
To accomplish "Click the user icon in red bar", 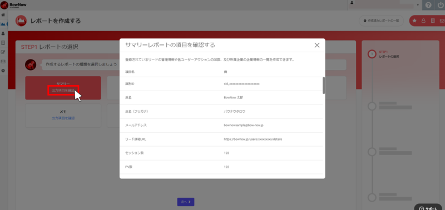I will [423, 21].
